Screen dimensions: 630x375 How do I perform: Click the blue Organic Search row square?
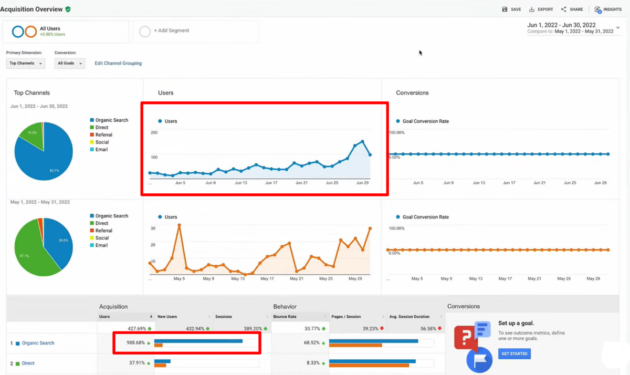tap(18, 343)
